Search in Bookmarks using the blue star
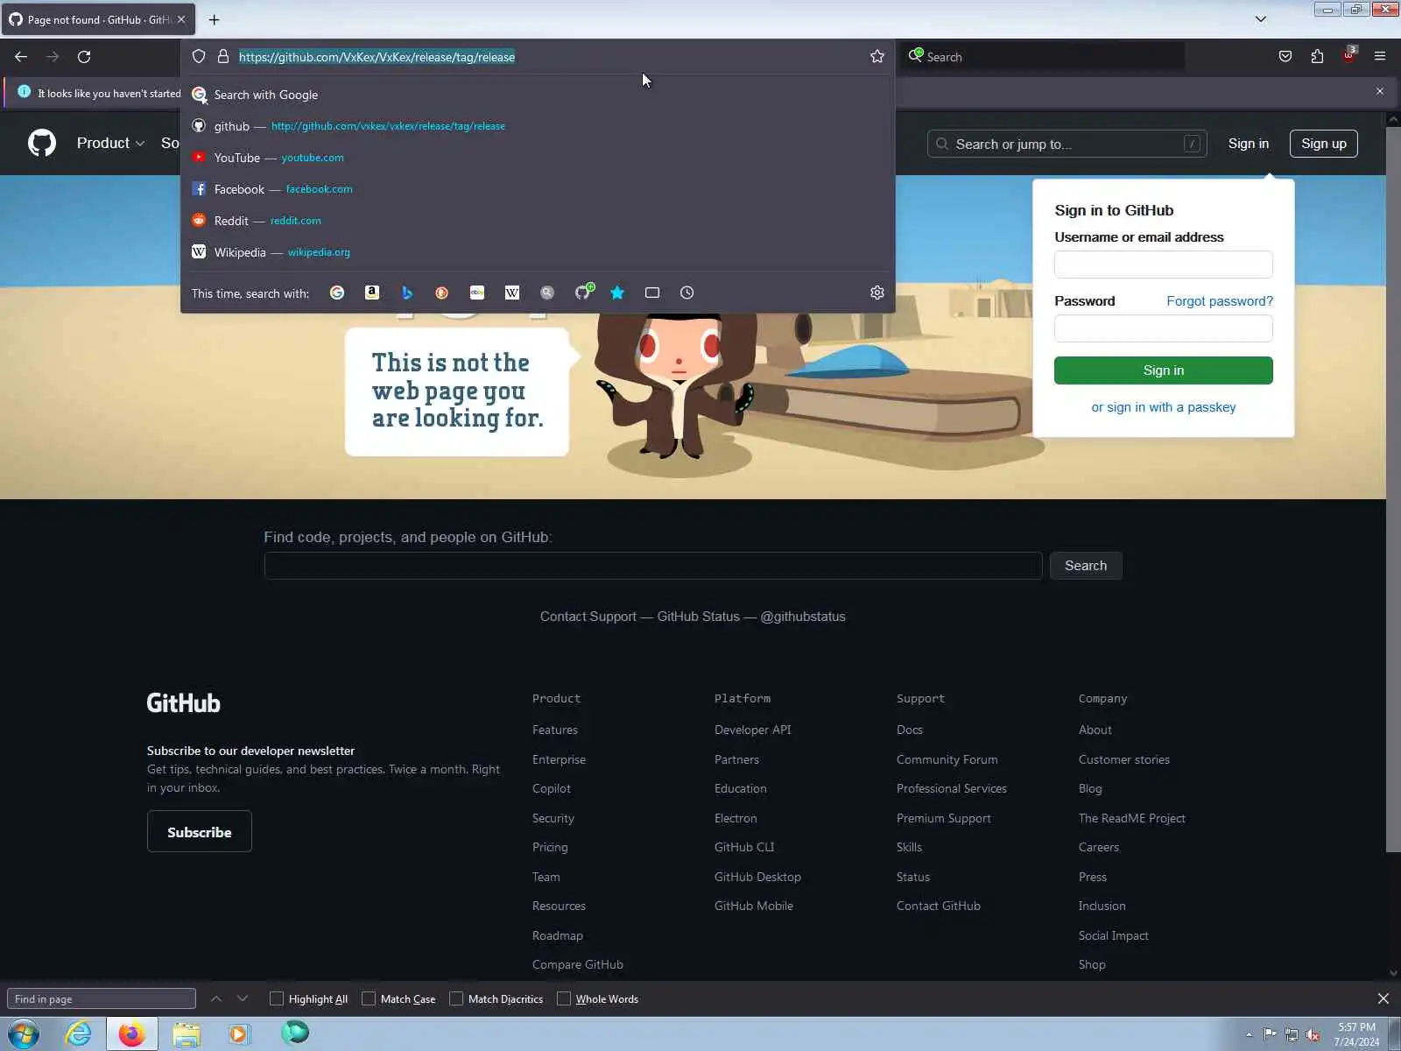Image resolution: width=1401 pixels, height=1051 pixels. [617, 293]
